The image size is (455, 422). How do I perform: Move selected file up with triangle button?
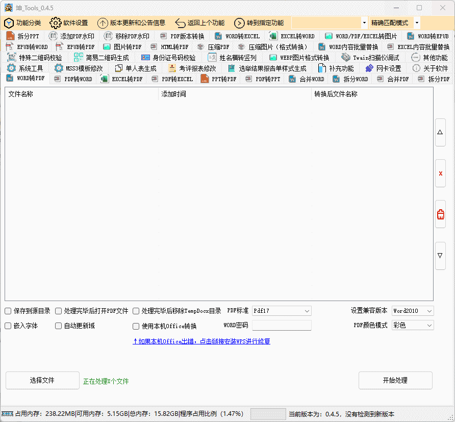pos(441,132)
